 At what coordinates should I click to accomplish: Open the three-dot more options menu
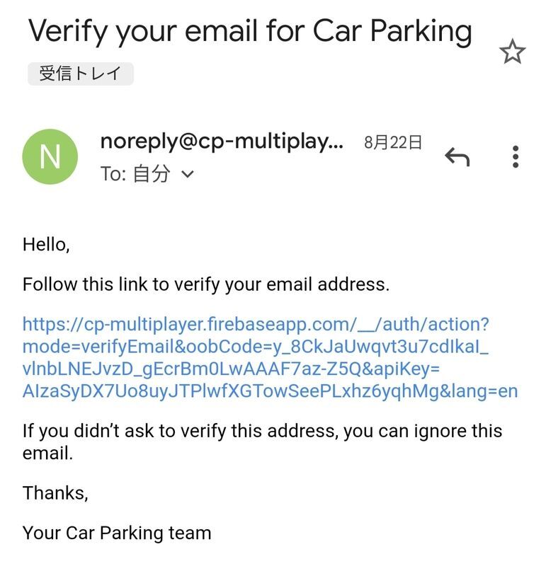[516, 157]
